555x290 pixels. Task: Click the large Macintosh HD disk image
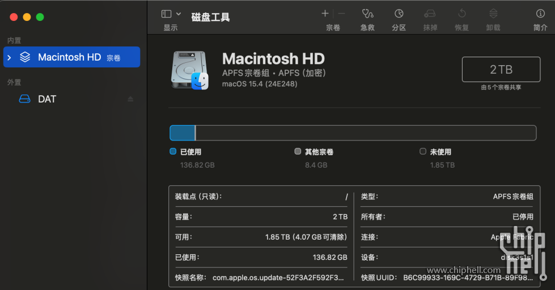tap(190, 70)
